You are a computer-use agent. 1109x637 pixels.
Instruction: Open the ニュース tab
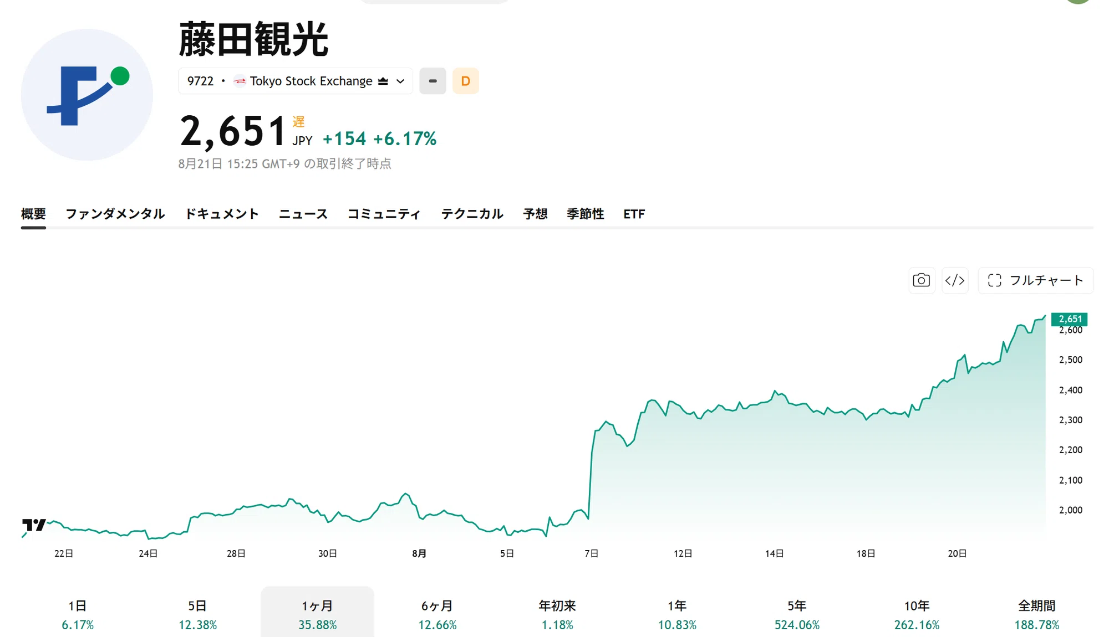[303, 214]
